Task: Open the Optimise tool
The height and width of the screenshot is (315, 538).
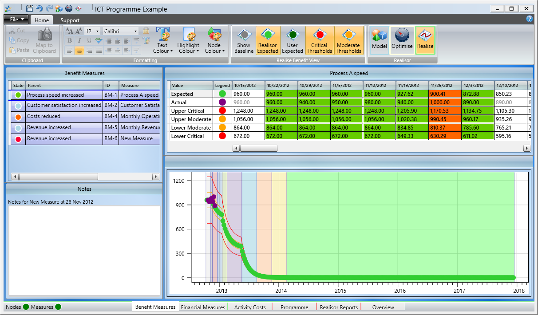Action: click(x=402, y=40)
